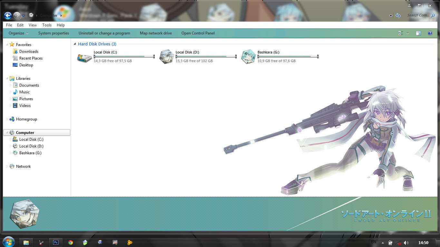Go back with the Back arrow button
This screenshot has height=247, width=440.
coord(8,15)
